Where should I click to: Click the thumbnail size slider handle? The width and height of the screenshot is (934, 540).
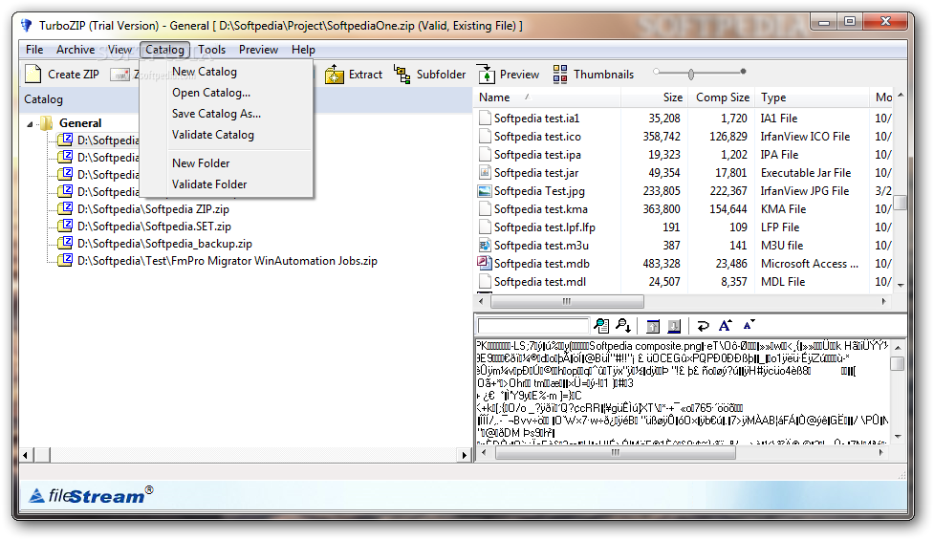pyautogui.click(x=691, y=74)
